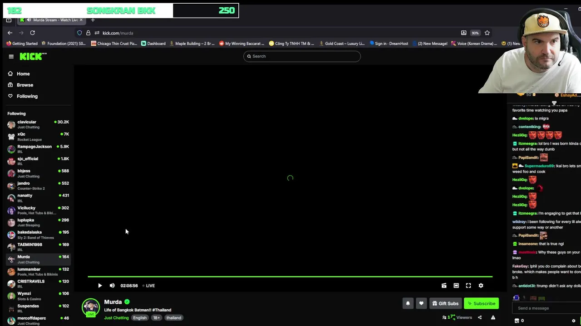Open RampageJackson channel in sidebar

(39, 149)
